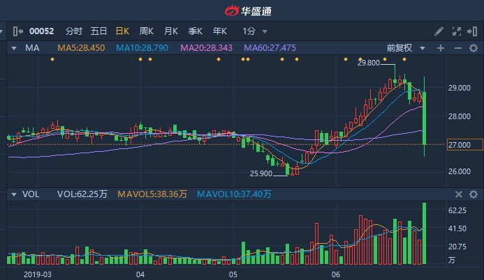The image size is (484, 280).
Task: Open the MA indicator settings gear
Action: click(x=474, y=48)
